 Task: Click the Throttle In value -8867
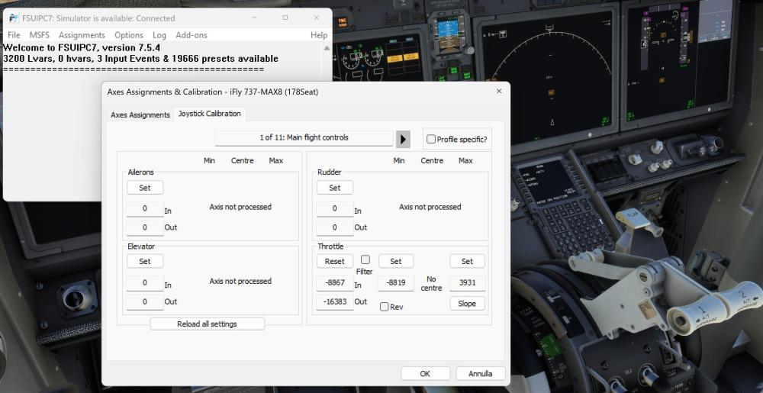[335, 283]
